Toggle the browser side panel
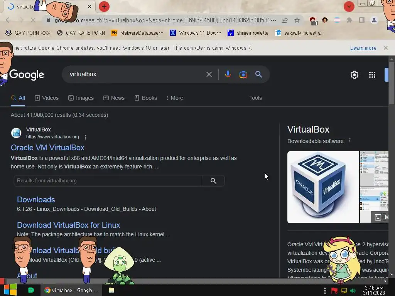Viewport: 395px width, 296px height. coord(362,20)
